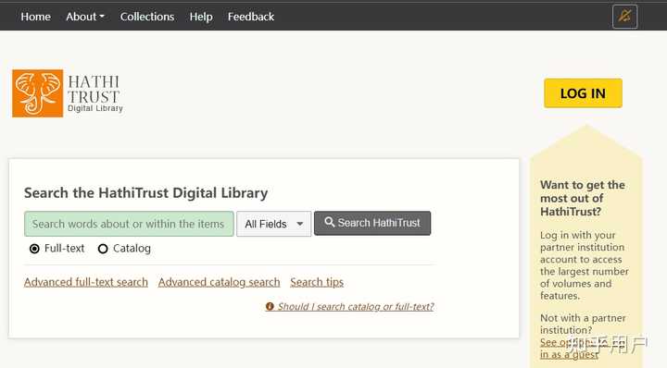Screen dimensions: 667x368
Task: Open the Feedback menu item
Action: click(x=251, y=17)
